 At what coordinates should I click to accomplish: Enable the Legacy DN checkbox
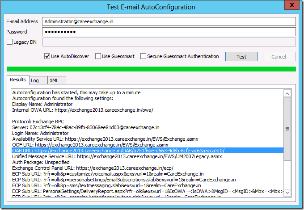coord(9,42)
